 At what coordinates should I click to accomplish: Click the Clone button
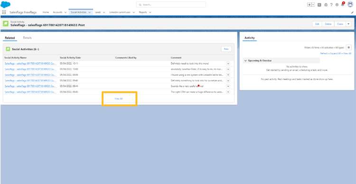click(x=340, y=24)
